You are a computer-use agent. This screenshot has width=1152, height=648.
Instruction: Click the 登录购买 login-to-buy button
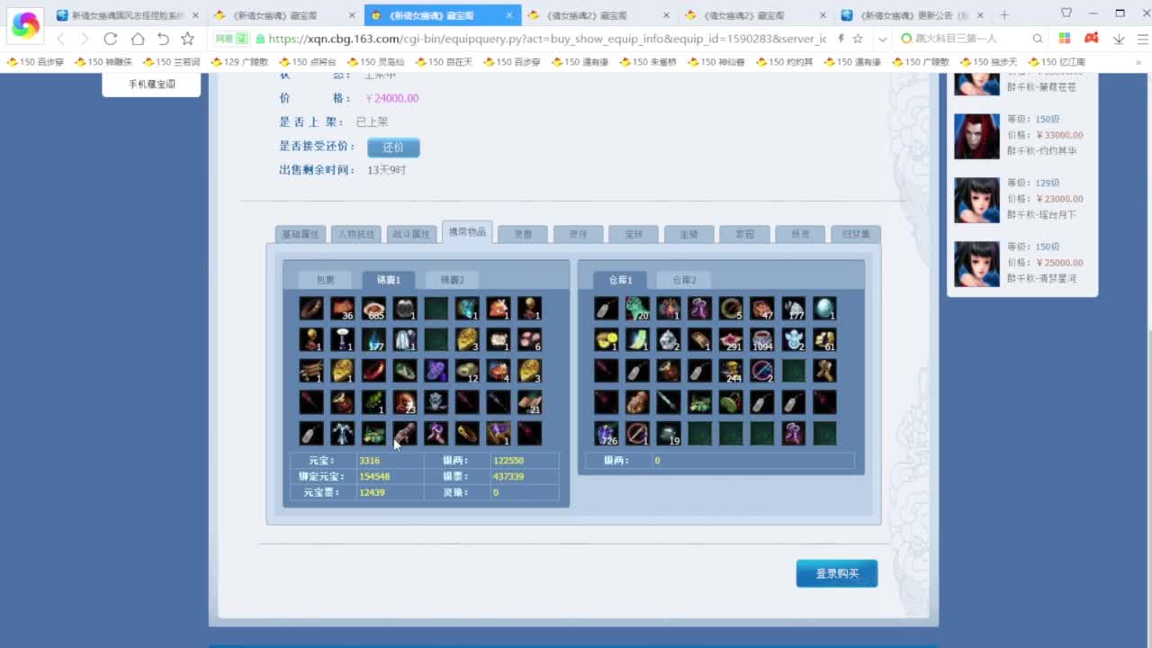tap(837, 573)
